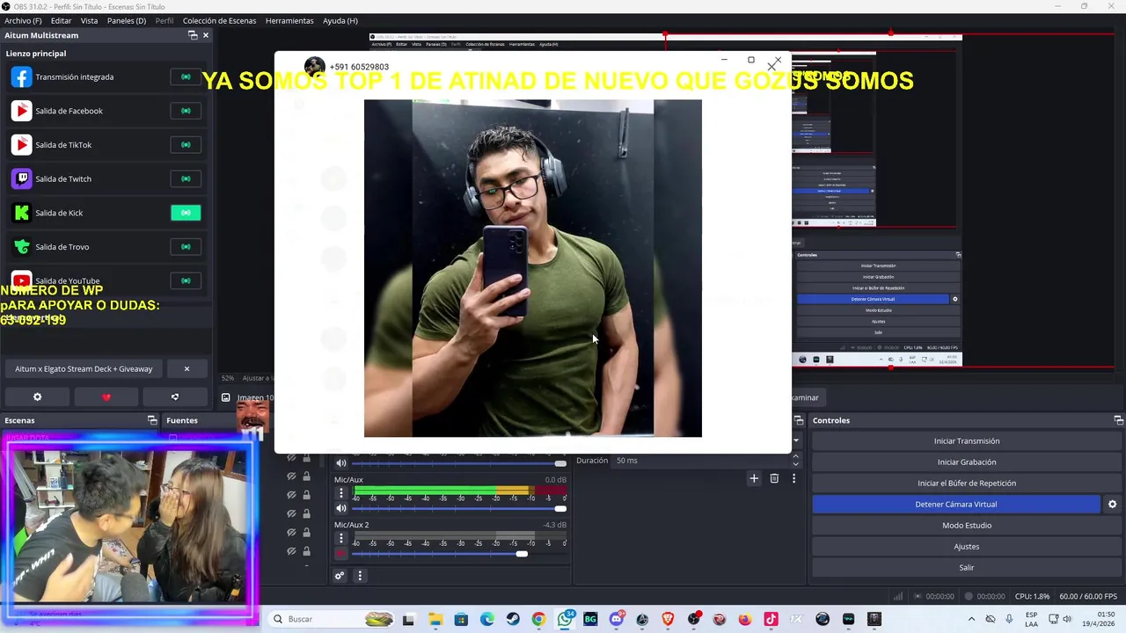The height and width of the screenshot is (633, 1126).
Task: Open scene transitions three-dot menu
Action: (x=793, y=478)
